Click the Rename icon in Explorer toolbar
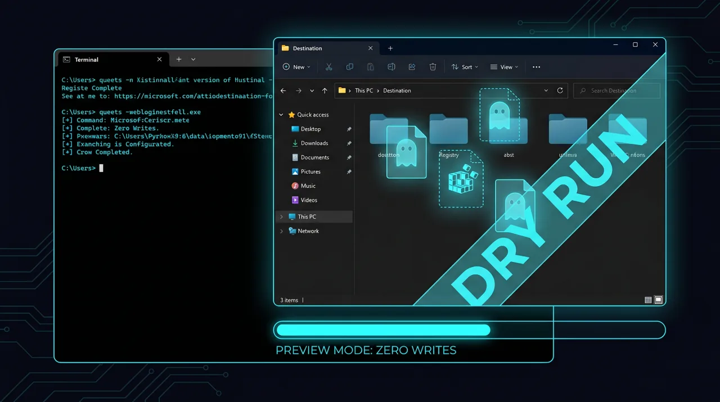 coord(391,67)
